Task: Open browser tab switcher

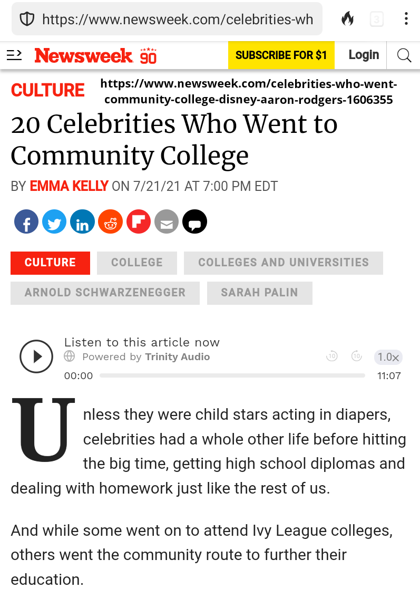Action: tap(376, 20)
